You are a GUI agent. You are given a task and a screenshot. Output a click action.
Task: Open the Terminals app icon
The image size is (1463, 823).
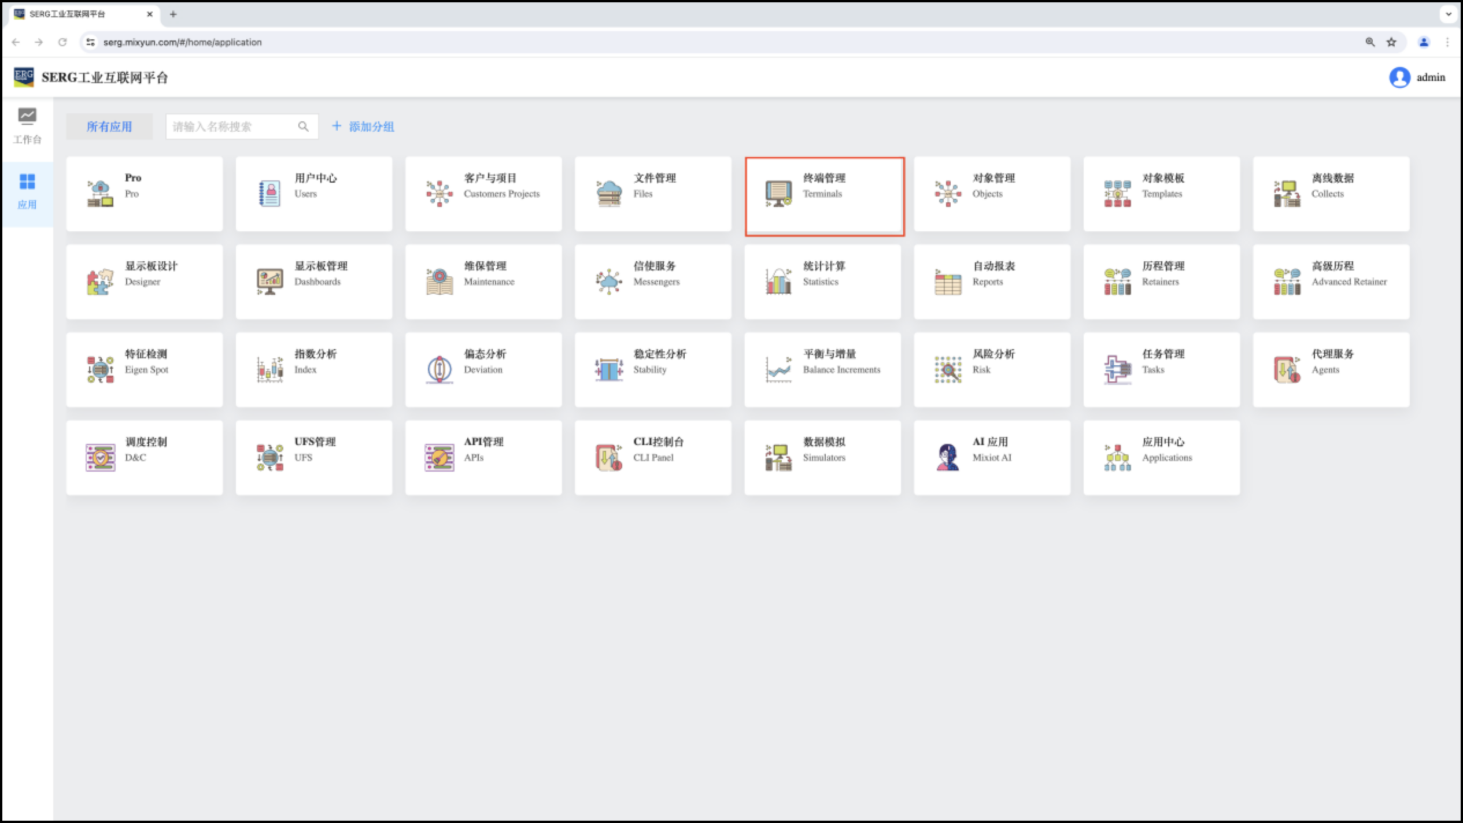778,194
